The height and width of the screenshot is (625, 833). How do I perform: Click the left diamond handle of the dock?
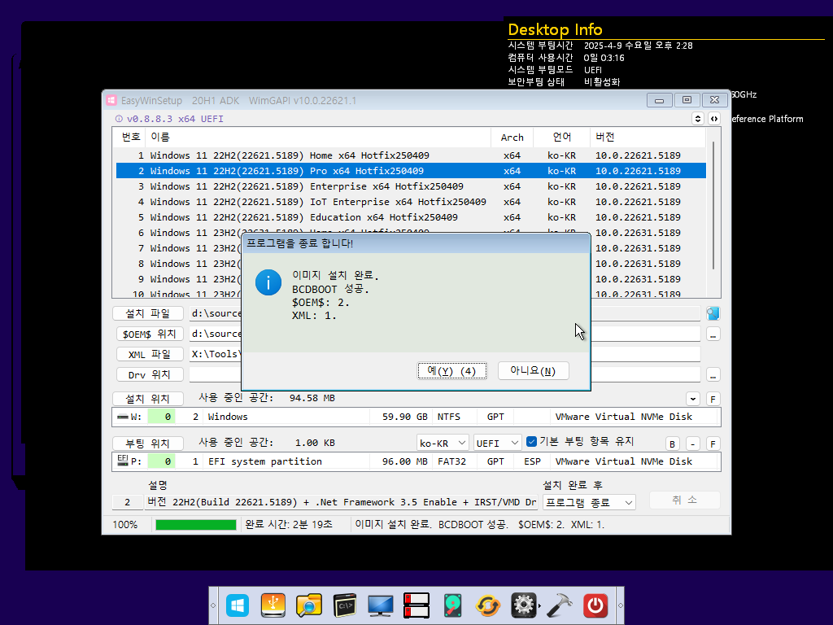tap(213, 605)
